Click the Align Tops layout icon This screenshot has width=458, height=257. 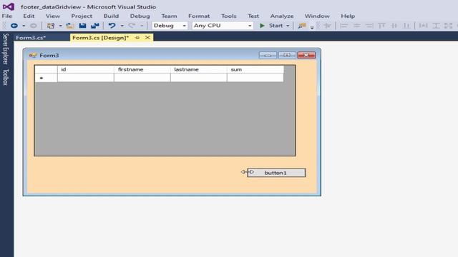pos(381,26)
